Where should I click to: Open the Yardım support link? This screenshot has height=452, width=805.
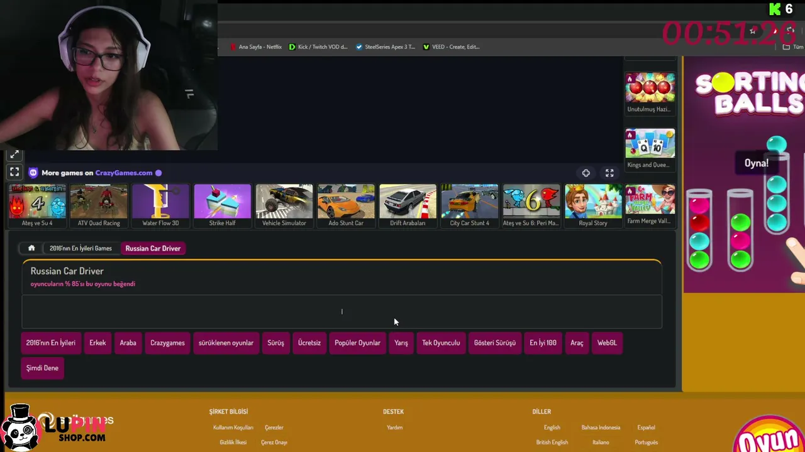tap(394, 428)
